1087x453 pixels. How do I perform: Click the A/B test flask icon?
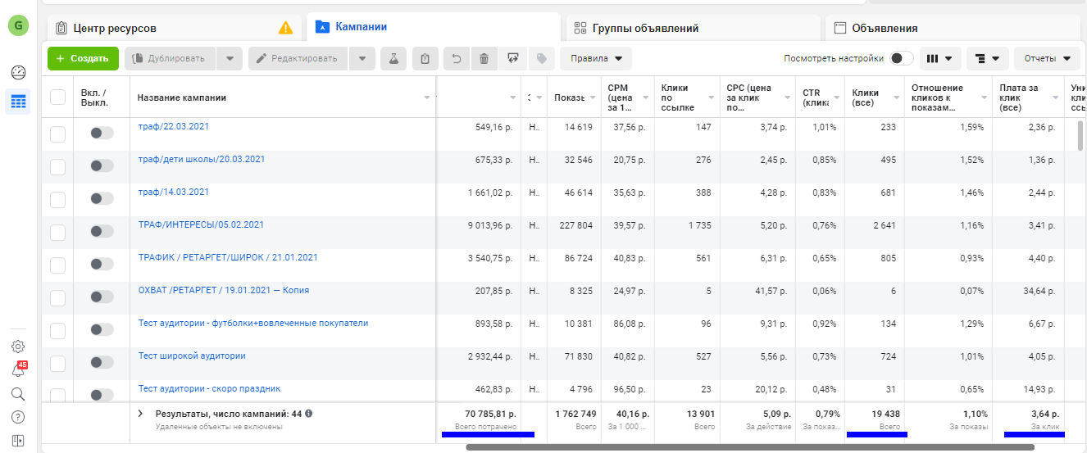click(393, 58)
